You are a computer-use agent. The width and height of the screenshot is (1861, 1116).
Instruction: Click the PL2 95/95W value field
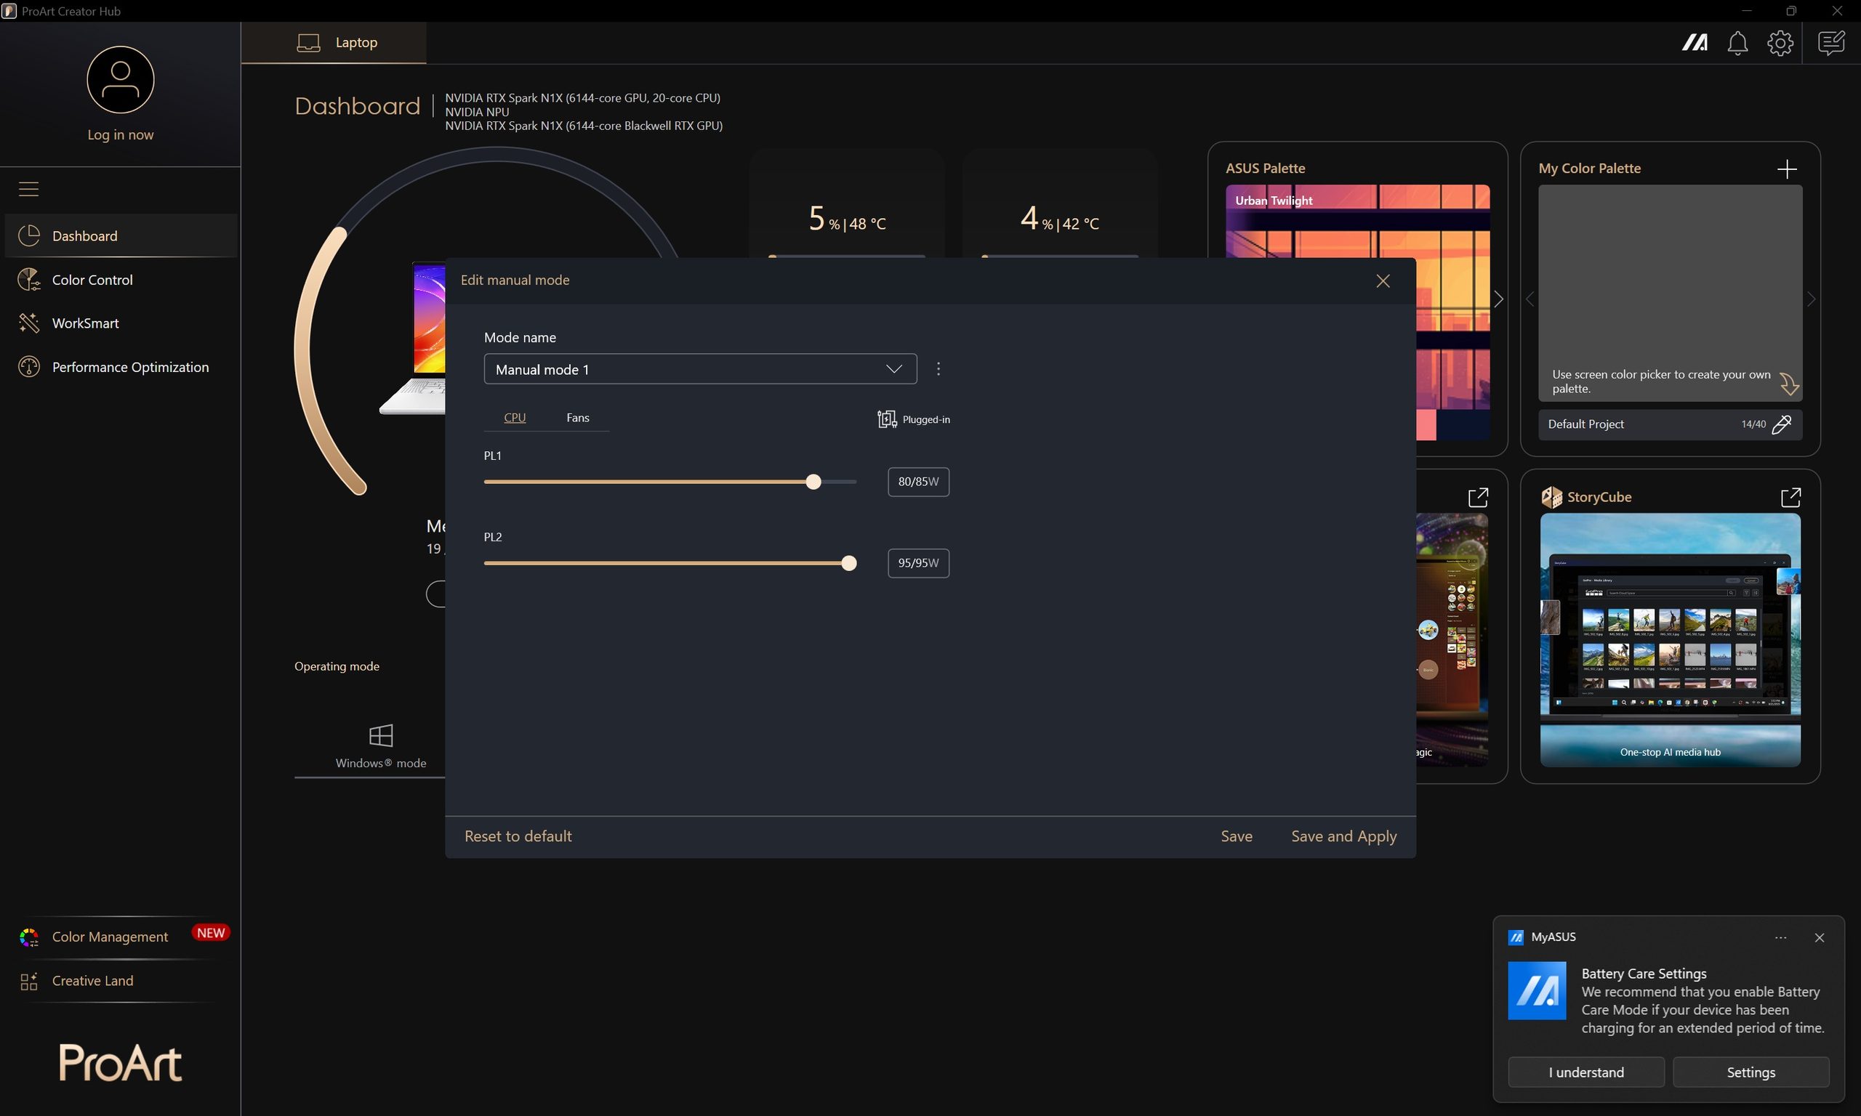tap(918, 563)
